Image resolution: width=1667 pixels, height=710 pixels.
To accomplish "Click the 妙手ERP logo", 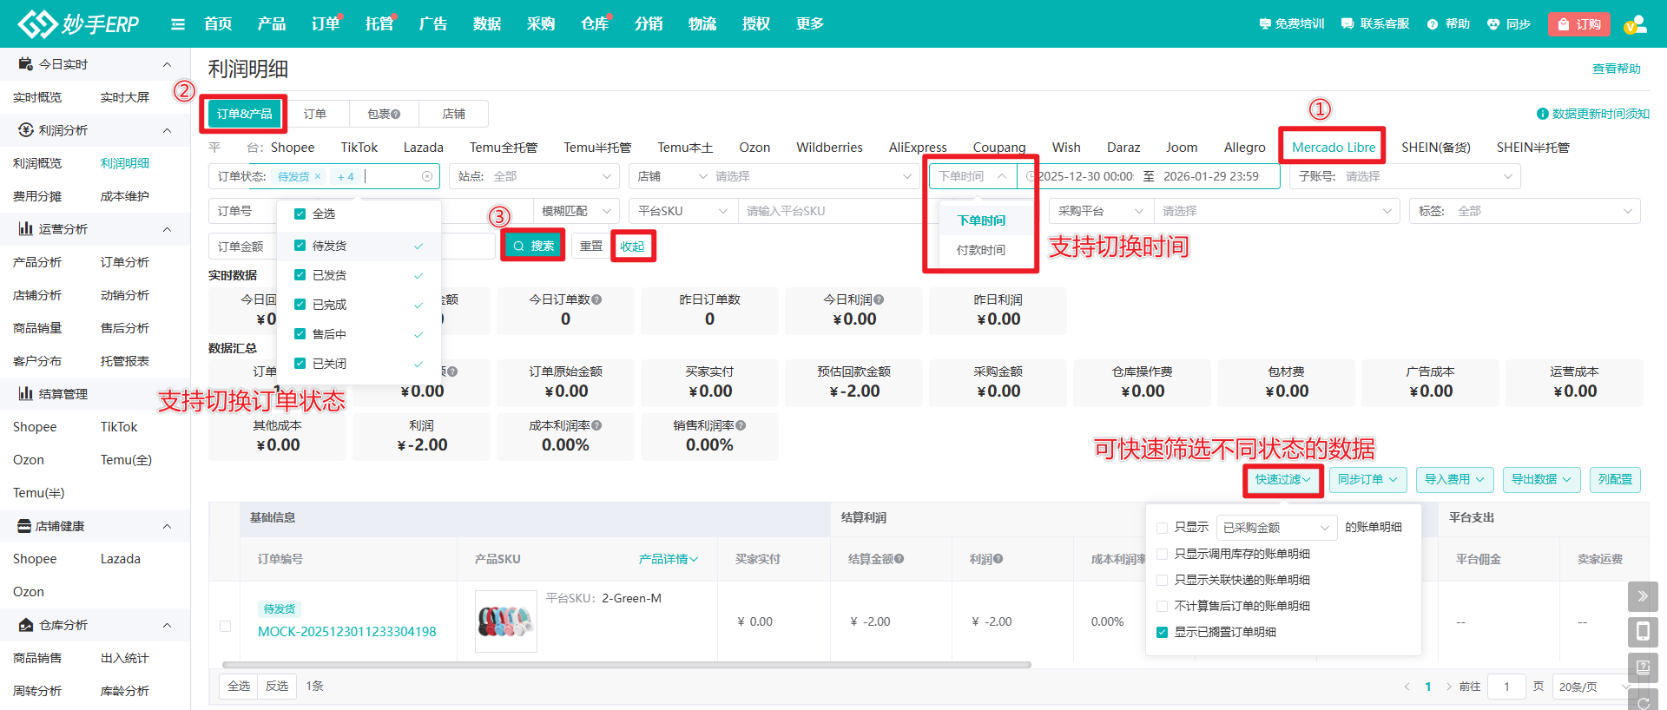I will click(x=79, y=24).
